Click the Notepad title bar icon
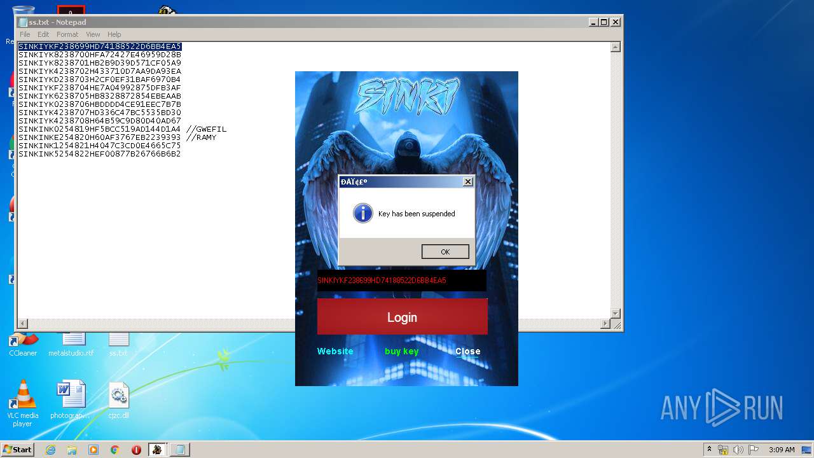814x458 pixels. tap(23, 22)
